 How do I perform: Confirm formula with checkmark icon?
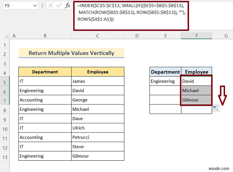[x=59, y=6]
